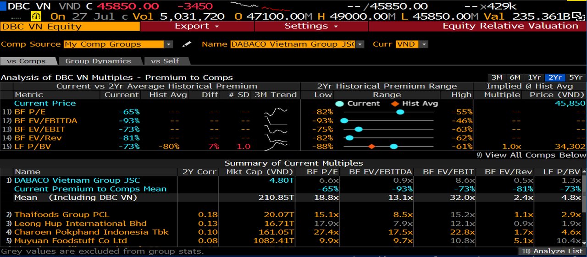The width and height of the screenshot is (587, 257).
Task: Select the 1Yr period
Action: (534, 77)
